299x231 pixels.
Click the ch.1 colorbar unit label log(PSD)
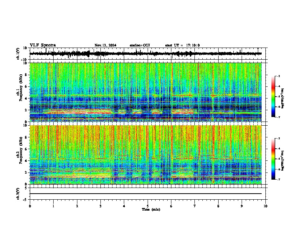283,99
